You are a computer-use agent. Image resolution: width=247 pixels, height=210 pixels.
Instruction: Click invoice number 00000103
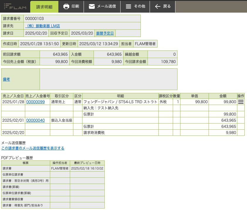(34, 18)
